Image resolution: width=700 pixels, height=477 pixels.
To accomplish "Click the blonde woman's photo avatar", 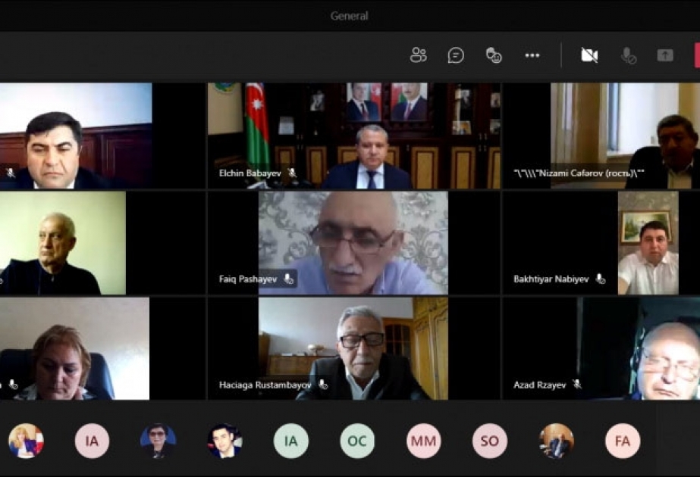I will click(x=26, y=441).
